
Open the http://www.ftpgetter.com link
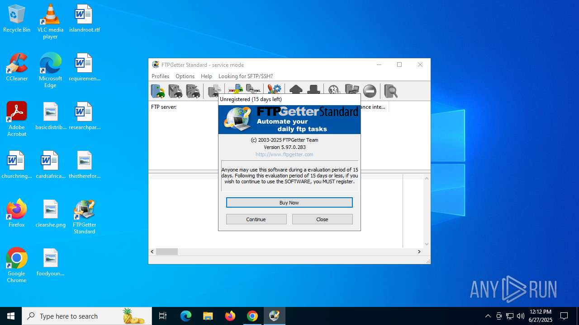[285, 154]
